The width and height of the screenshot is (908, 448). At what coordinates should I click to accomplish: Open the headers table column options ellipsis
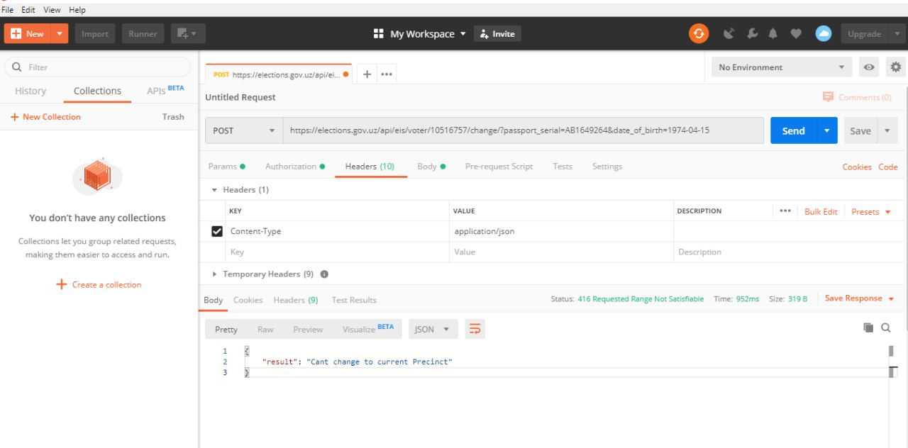coord(785,211)
